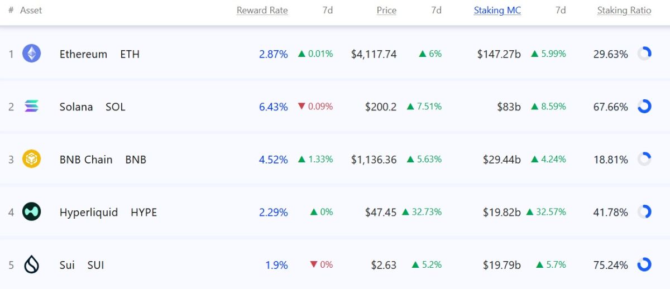Image resolution: width=670 pixels, height=289 pixels.
Task: Click BNB Chain's staking ratio donut chart
Action: tap(644, 159)
